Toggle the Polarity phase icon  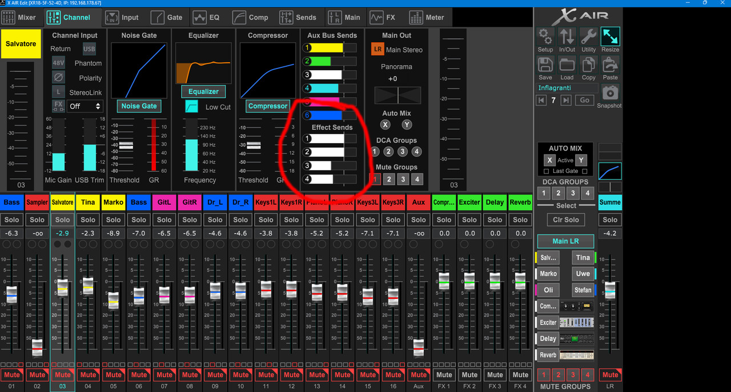(x=59, y=77)
